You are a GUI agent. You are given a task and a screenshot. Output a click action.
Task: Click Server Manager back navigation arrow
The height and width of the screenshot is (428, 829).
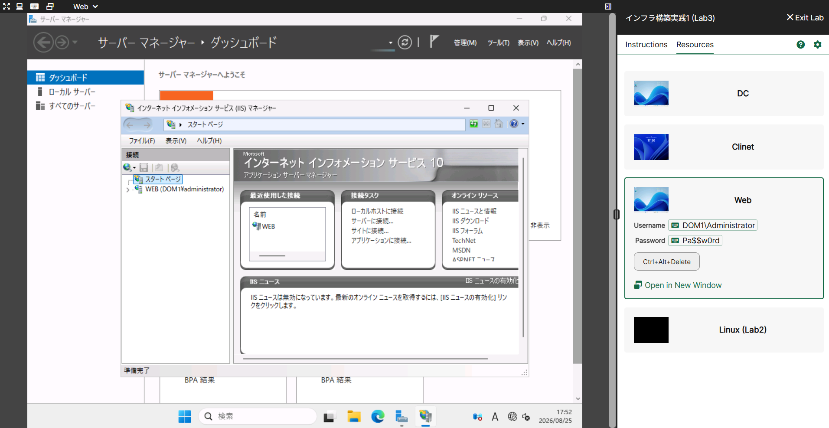[43, 42]
